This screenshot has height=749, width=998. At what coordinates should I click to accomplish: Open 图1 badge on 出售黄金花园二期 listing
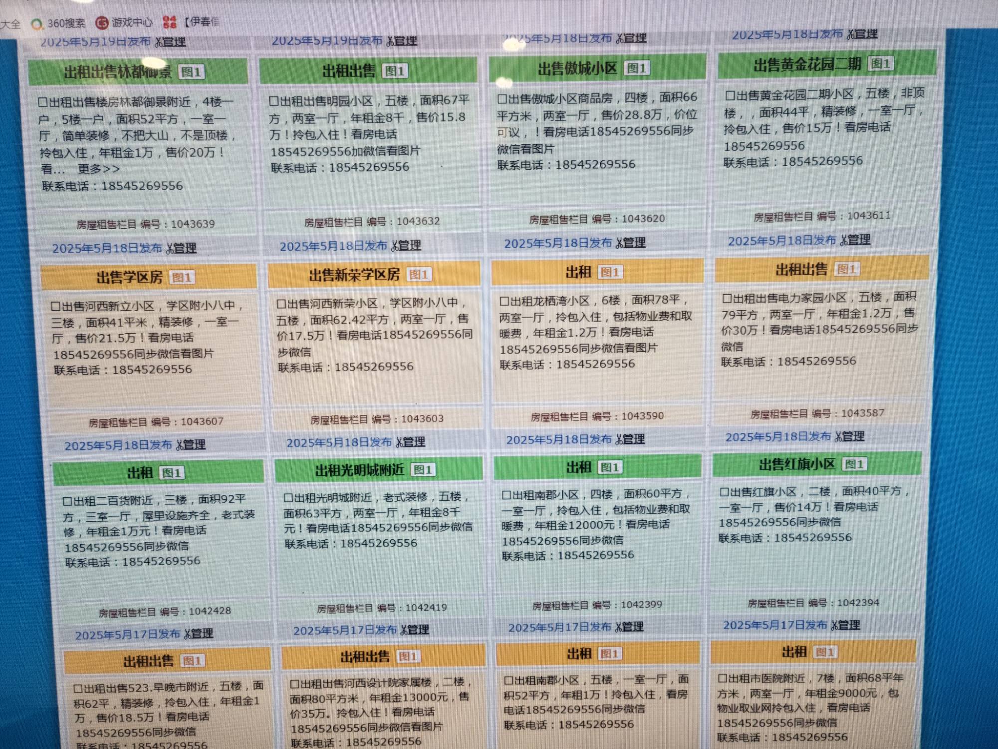coord(881,64)
